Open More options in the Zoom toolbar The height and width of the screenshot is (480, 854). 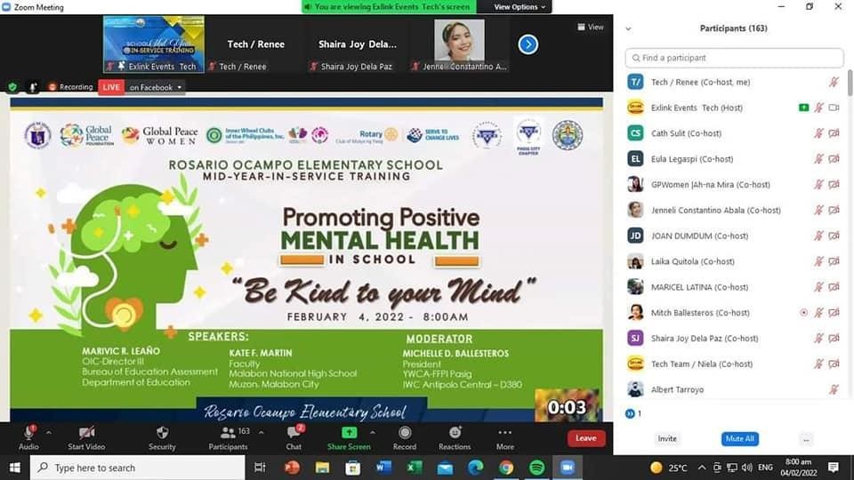point(504,433)
